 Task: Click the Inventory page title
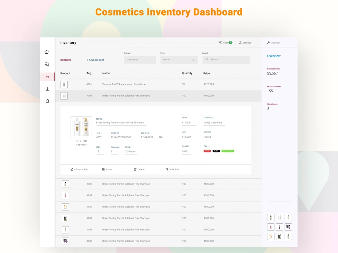(x=68, y=43)
